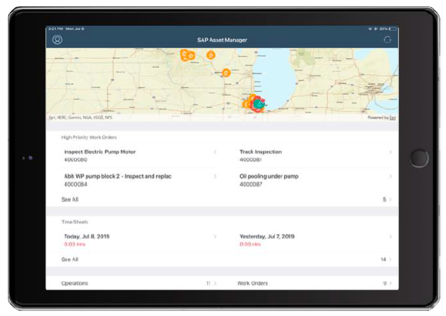
Task: Click the Esri link on map
Action: 393,118
